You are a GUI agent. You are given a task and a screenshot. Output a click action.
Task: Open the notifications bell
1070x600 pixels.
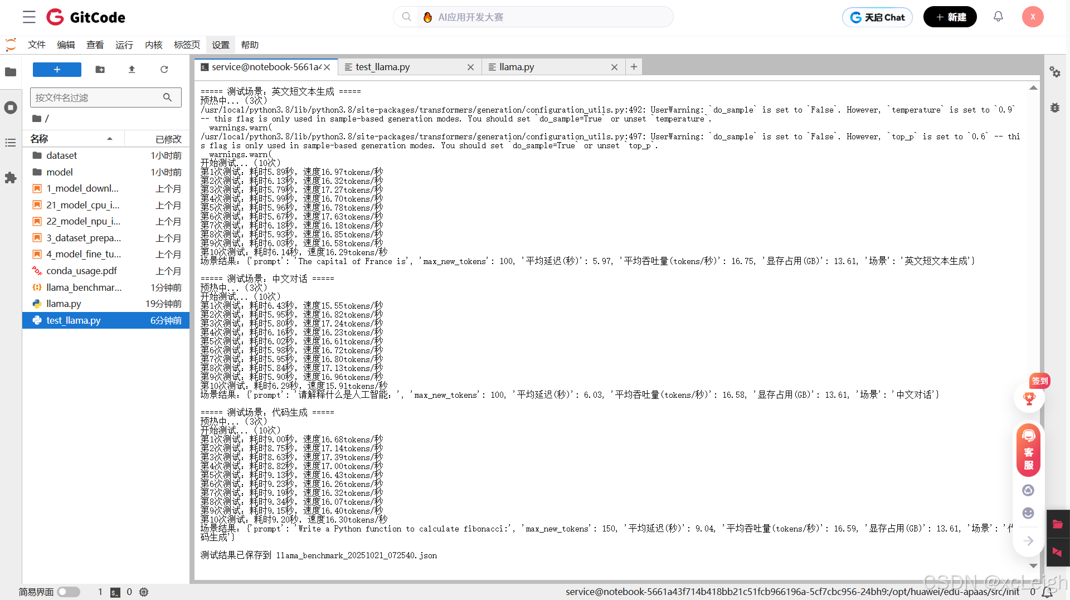[x=998, y=17]
